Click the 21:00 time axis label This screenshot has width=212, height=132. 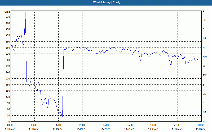[x=177, y=125]
